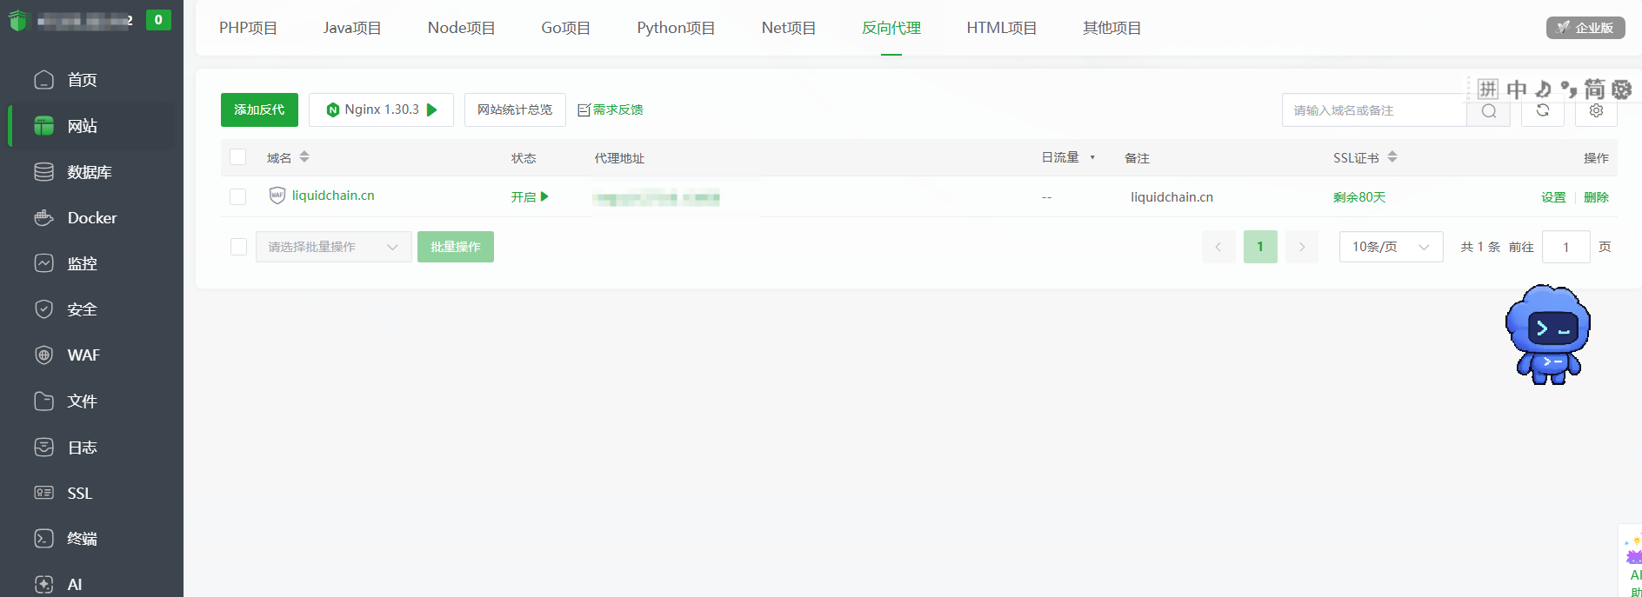Tick the checkbox for liquidchain.cn row
This screenshot has width=1642, height=597.
point(237,196)
